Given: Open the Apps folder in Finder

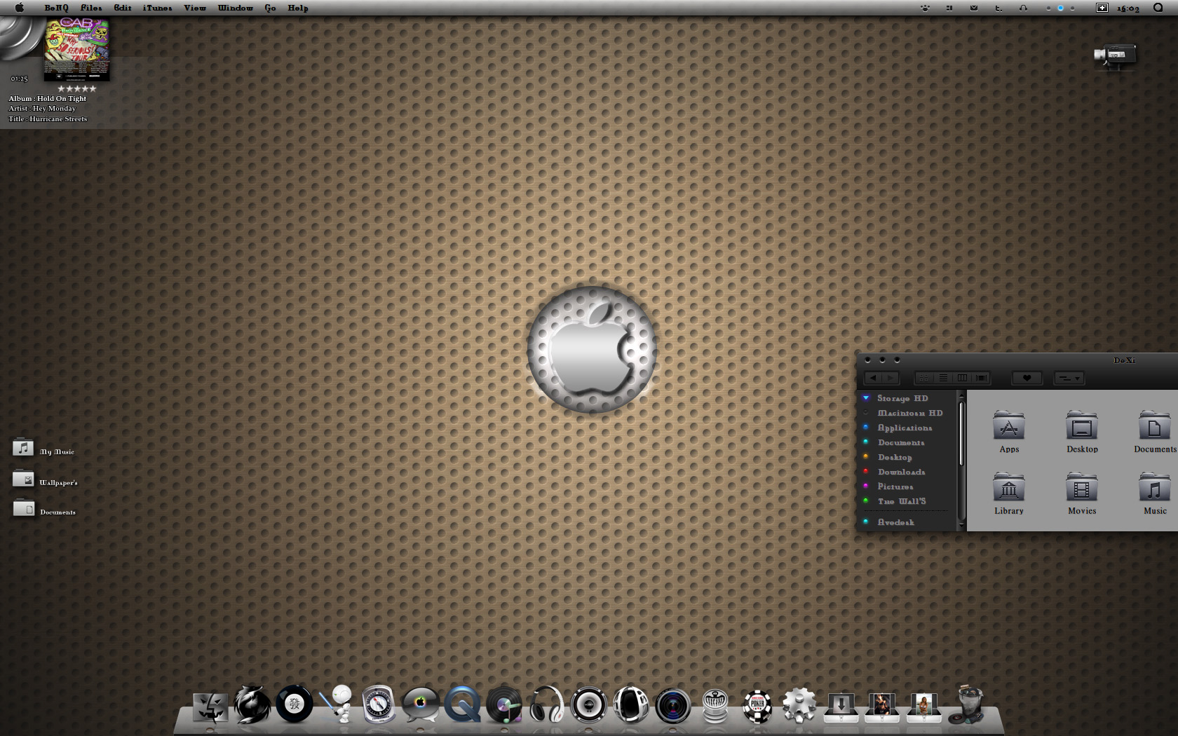Looking at the screenshot, I should (x=1009, y=432).
